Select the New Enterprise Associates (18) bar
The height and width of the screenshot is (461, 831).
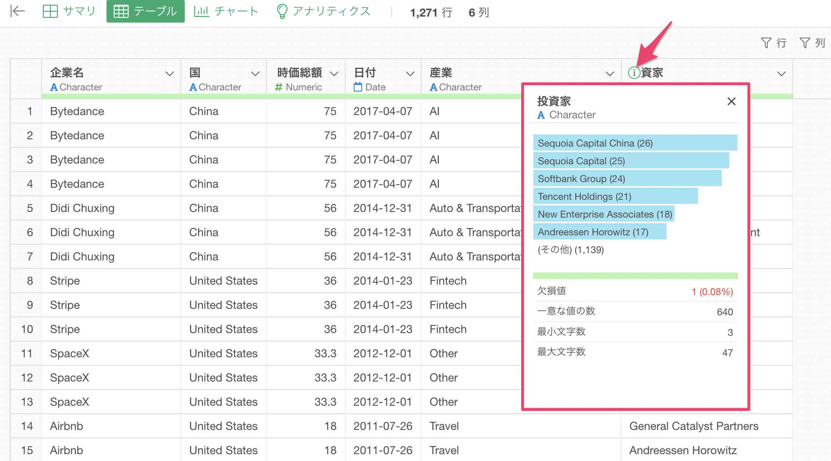[x=603, y=214]
